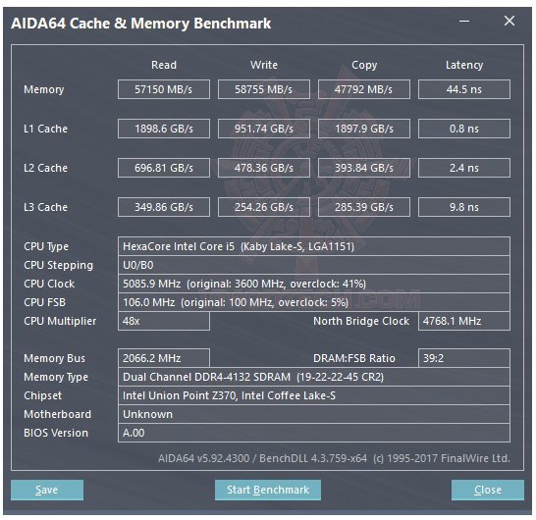Click the CPU Type field HexaCore Intel Core i5
This screenshot has width=536, height=520.
tap(314, 246)
